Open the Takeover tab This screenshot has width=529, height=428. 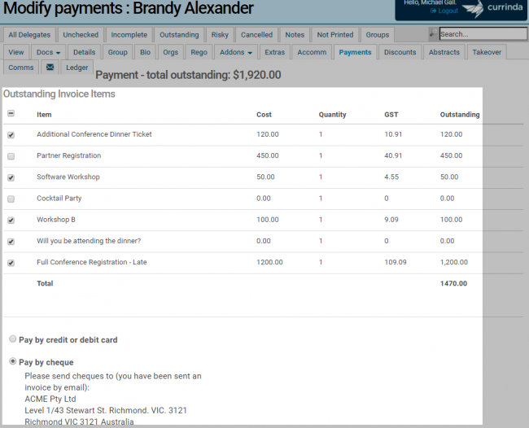click(x=487, y=52)
